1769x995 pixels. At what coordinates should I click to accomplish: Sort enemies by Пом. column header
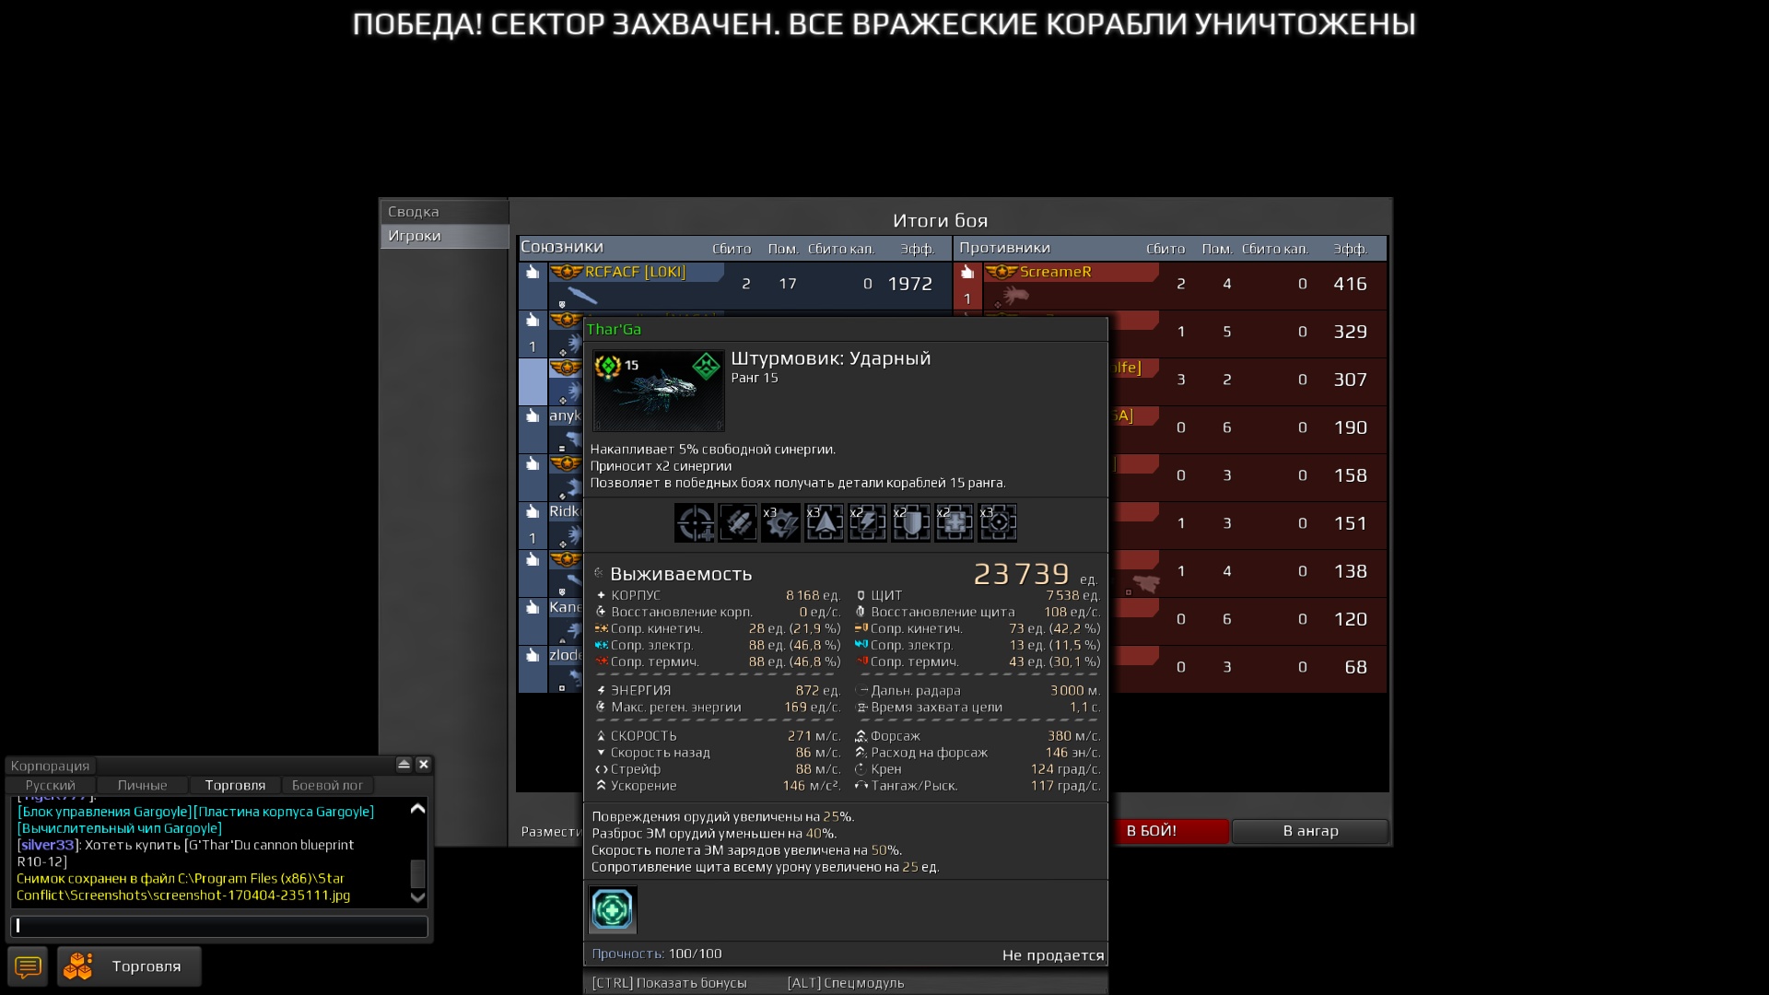point(1217,249)
